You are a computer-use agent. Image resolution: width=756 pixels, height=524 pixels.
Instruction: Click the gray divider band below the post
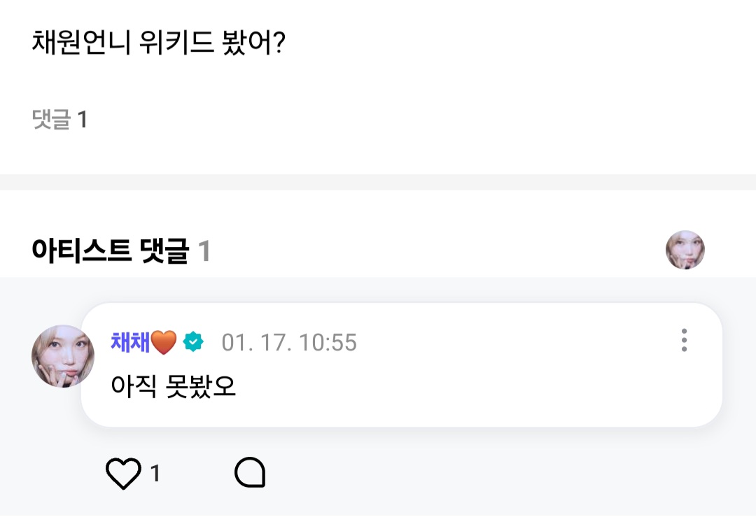pyautogui.click(x=378, y=182)
